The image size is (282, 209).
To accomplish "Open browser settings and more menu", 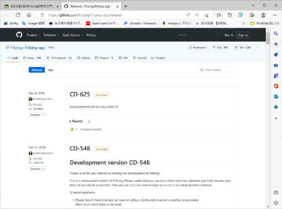I will coord(275,15).
